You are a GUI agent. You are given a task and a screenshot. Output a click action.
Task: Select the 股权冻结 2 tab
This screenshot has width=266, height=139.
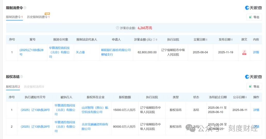pyautogui.click(x=13, y=87)
